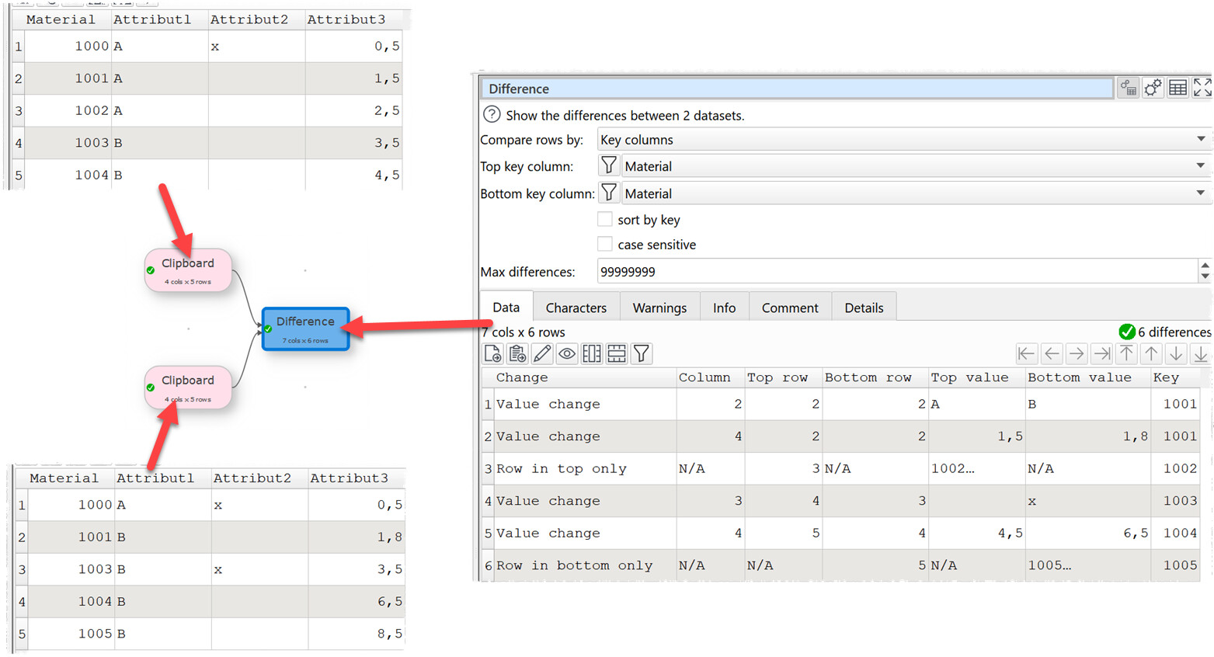This screenshot has width=1214, height=657.
Task: Click the filter icon beside Top key column
Action: click(x=609, y=166)
